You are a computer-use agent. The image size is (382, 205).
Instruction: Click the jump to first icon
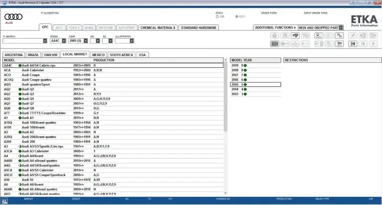click(352, 44)
